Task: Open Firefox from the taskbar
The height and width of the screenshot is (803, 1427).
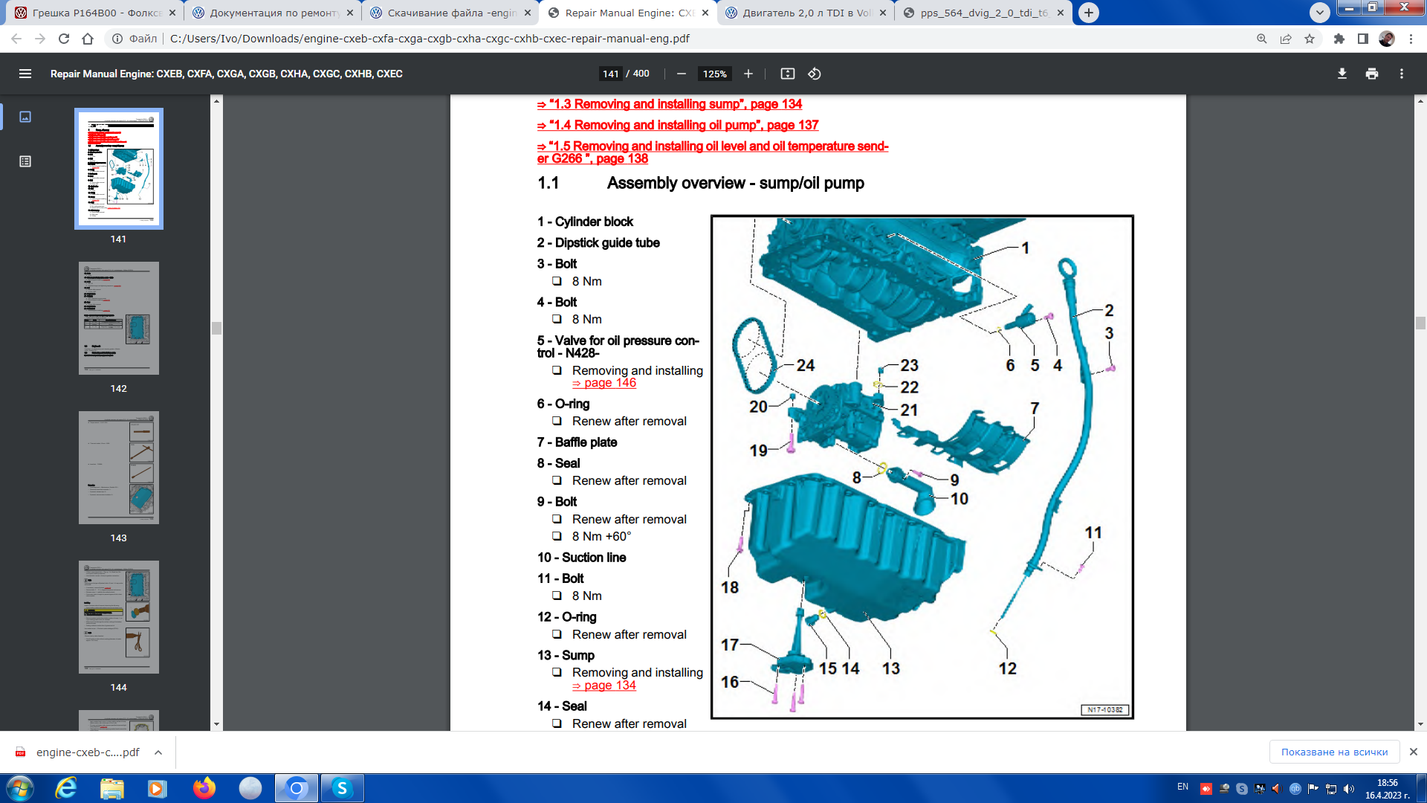Action: (x=204, y=788)
